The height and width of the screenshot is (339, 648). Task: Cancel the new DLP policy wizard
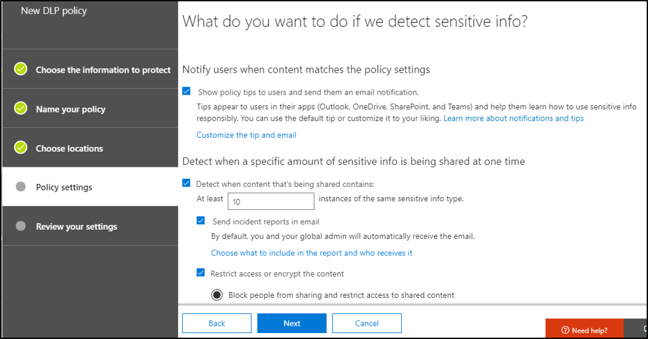[367, 323]
